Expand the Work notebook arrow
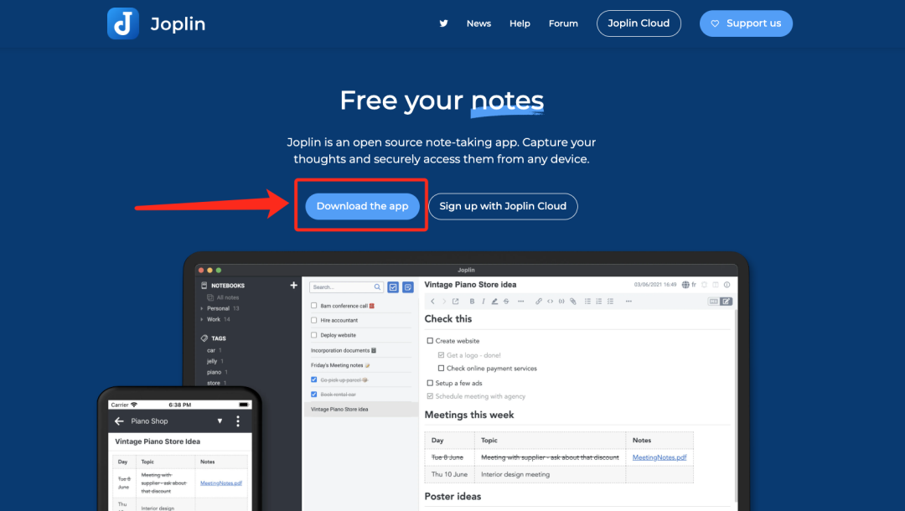 [x=201, y=319]
